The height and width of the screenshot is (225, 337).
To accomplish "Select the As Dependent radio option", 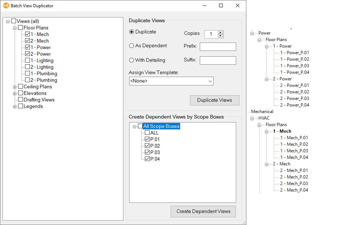I will click(132, 46).
